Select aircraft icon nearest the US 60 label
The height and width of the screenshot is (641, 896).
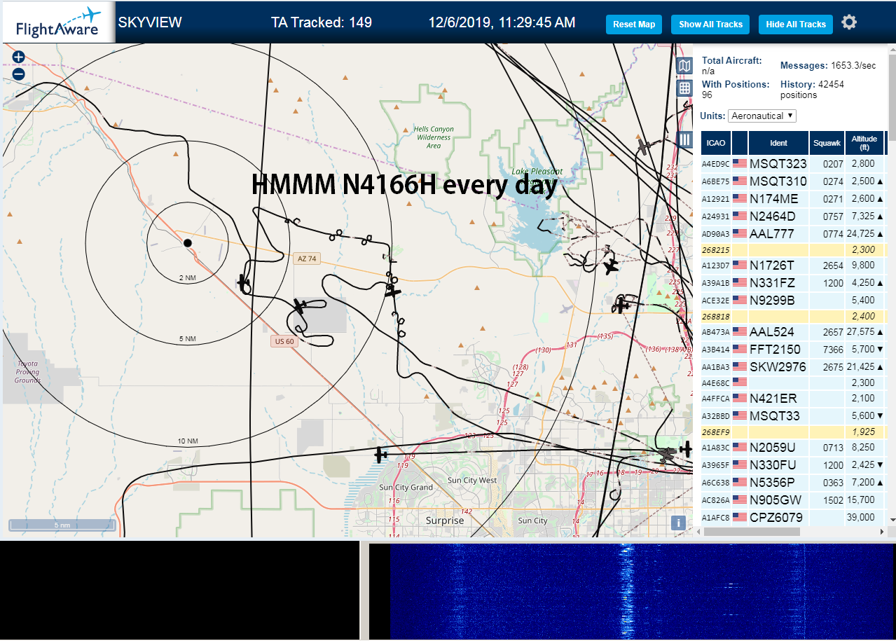pyautogui.click(x=301, y=306)
